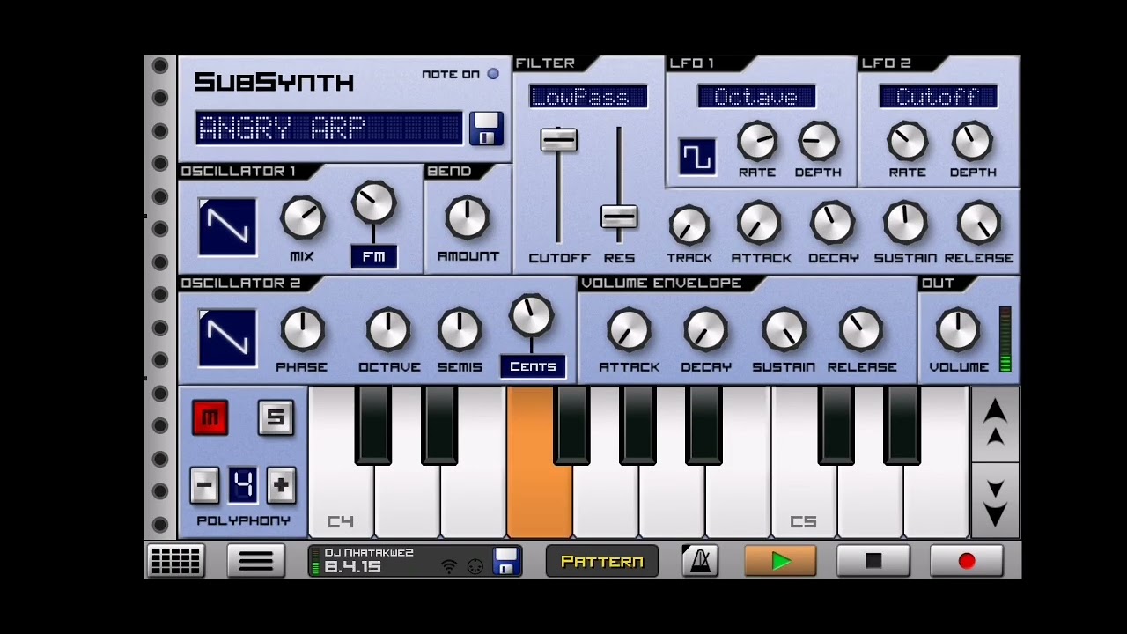This screenshot has width=1127, height=634.
Task: Click the Wi-Fi status icon in bottom bar
Action: 449,566
